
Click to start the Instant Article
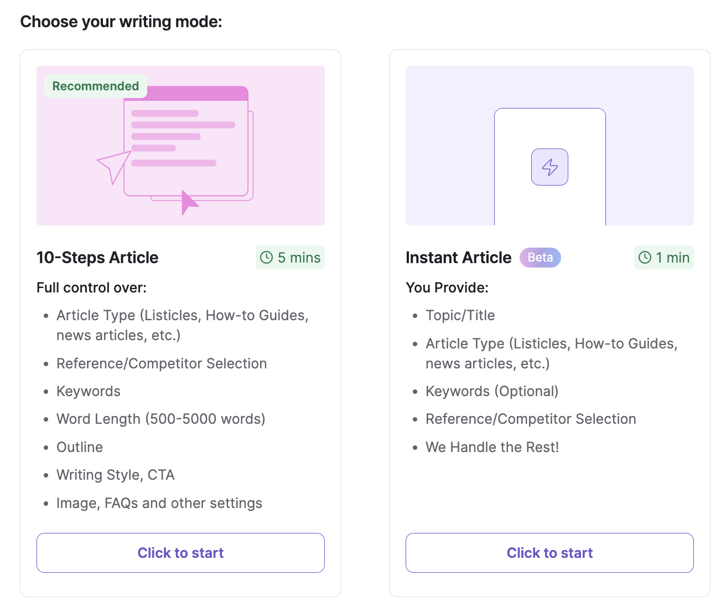(549, 552)
